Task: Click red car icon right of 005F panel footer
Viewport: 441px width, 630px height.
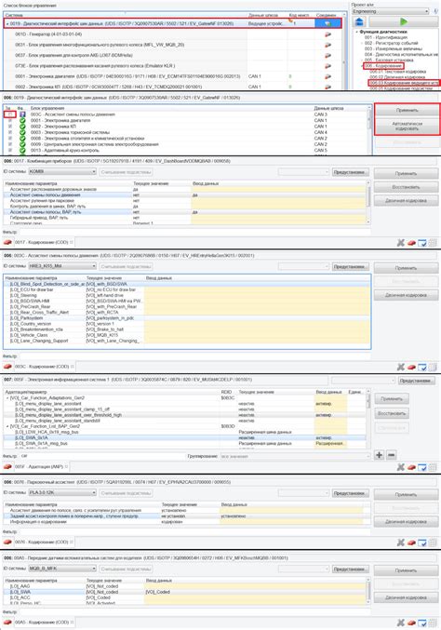Action: click(411, 467)
